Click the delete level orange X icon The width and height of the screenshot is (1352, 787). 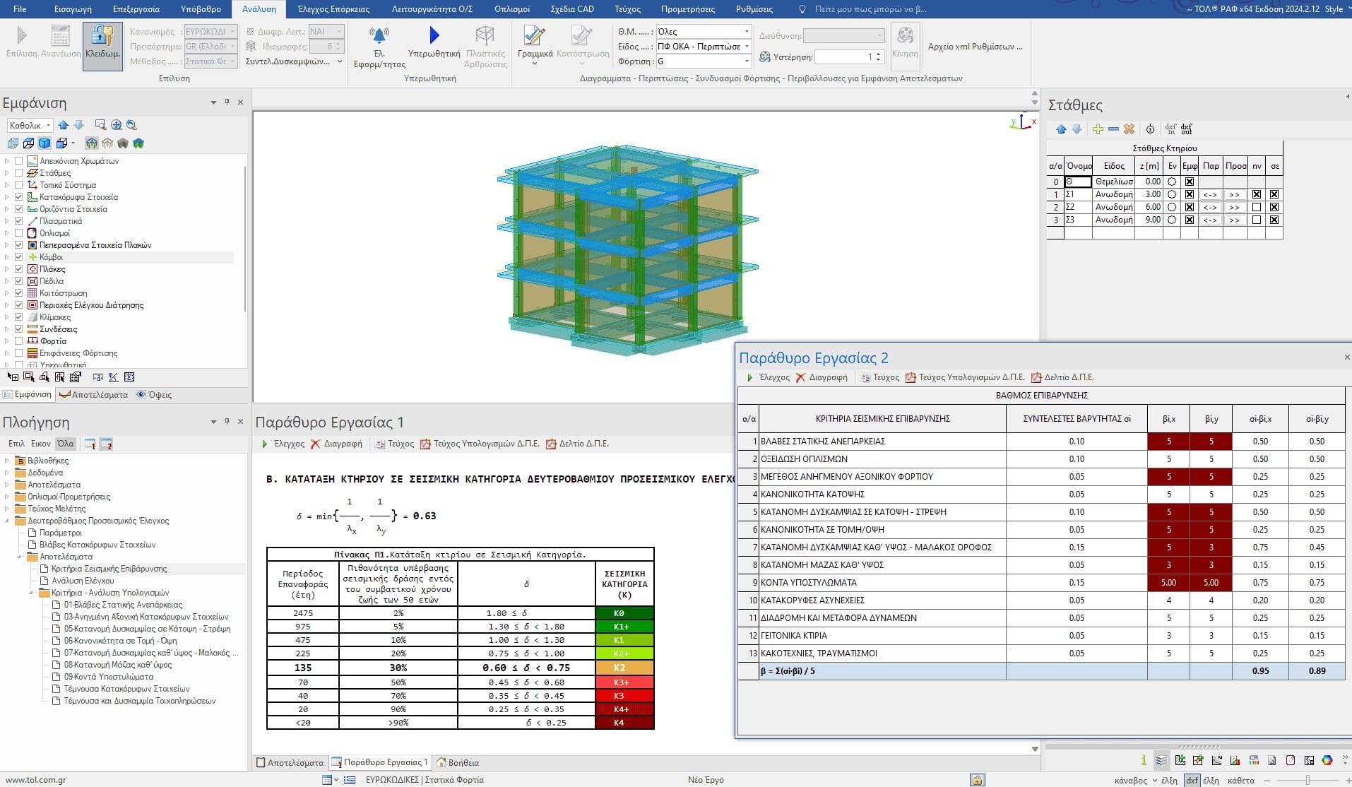coord(1129,129)
